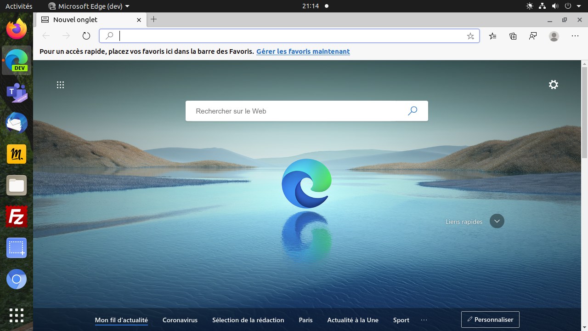Viewport: 588px width, 331px height.
Task: Select Sélection de la rédaction tab
Action: (248, 320)
